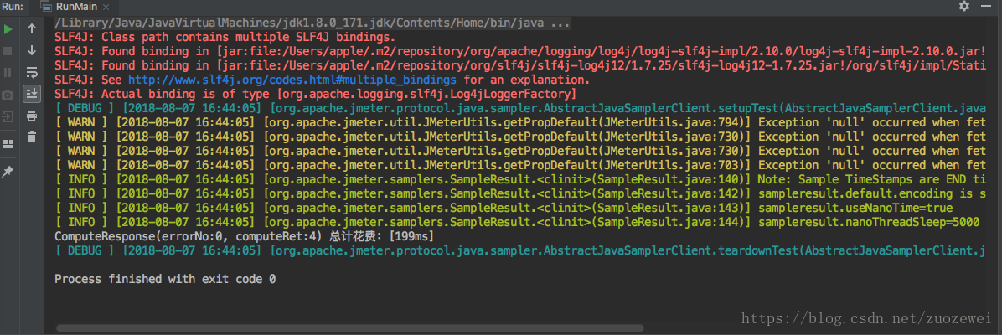Click the camera Dump Threads icon

tap(8, 95)
